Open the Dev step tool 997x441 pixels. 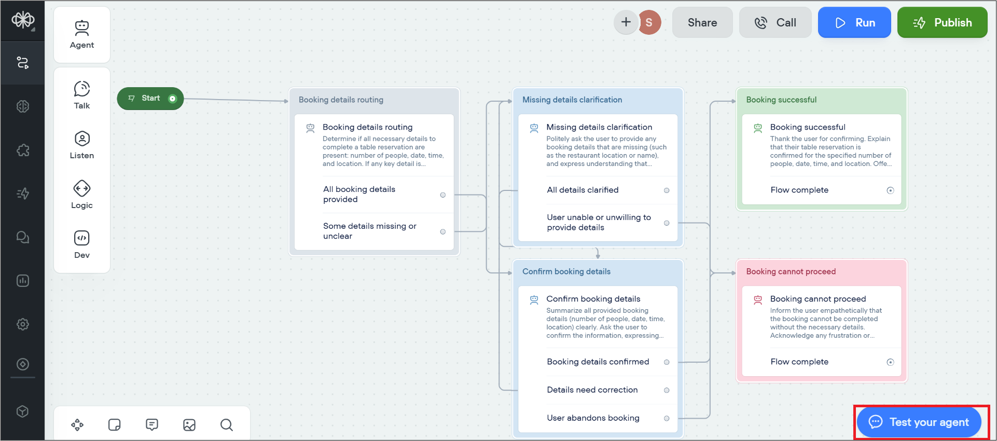point(82,244)
